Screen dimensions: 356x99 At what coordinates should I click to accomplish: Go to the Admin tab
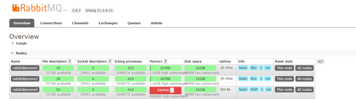156,23
